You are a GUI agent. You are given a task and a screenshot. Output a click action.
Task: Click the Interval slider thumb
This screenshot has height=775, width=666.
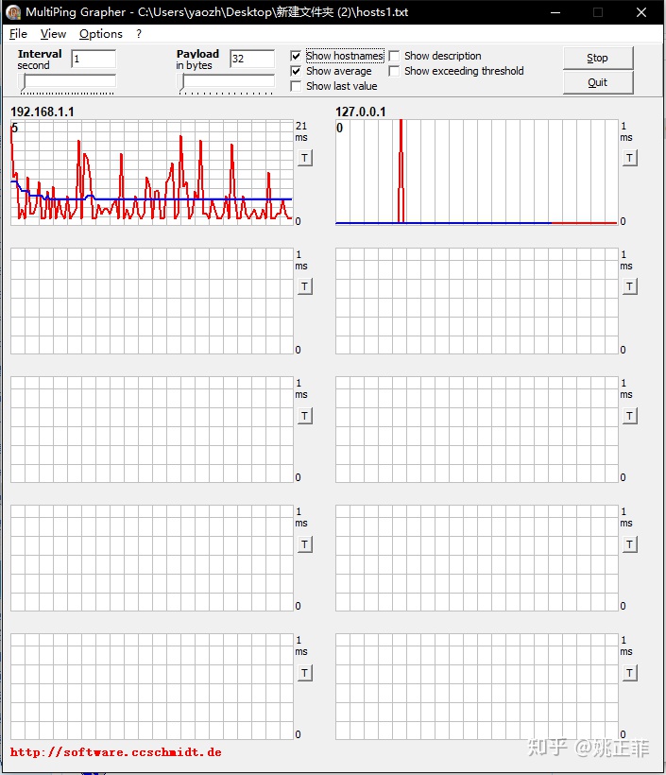click(23, 82)
